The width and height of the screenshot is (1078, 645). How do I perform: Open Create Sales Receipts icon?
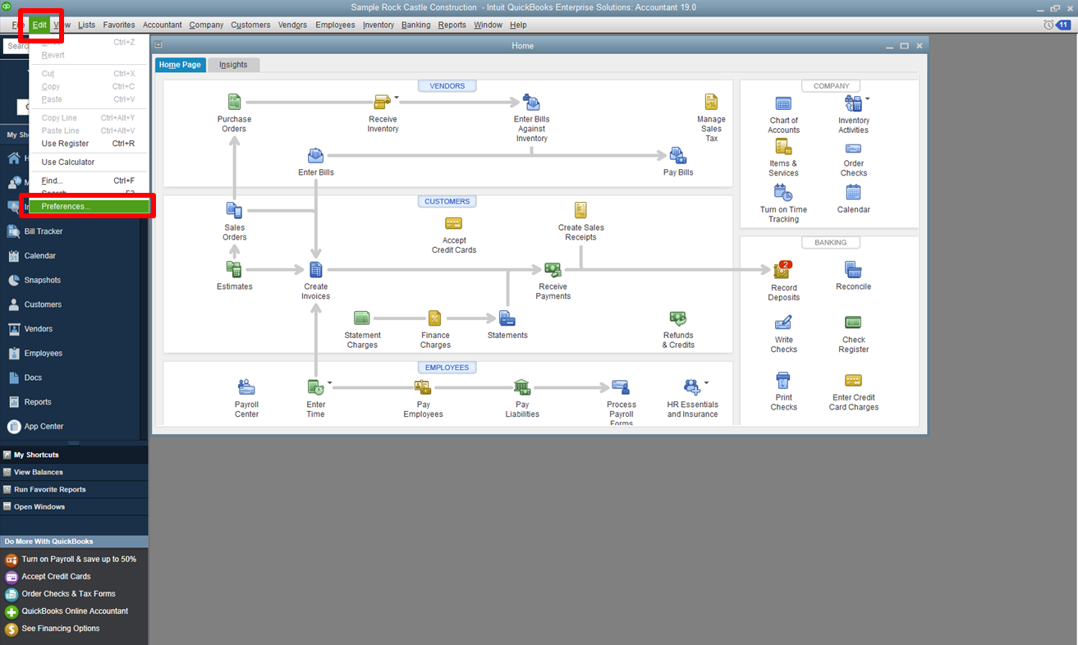581,210
